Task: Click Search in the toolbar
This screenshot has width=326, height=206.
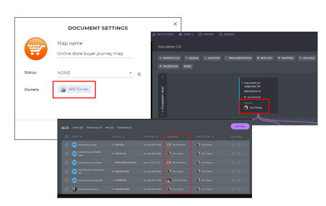Action: pyautogui.click(x=226, y=34)
